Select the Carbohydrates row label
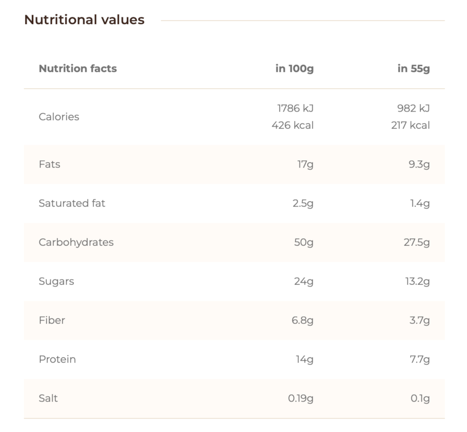 click(x=76, y=242)
